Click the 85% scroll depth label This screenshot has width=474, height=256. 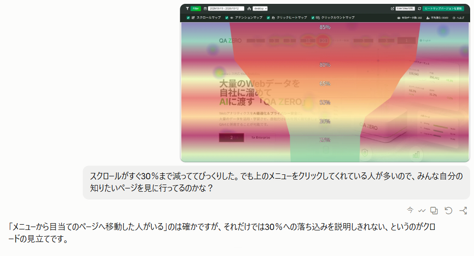pos(325,27)
